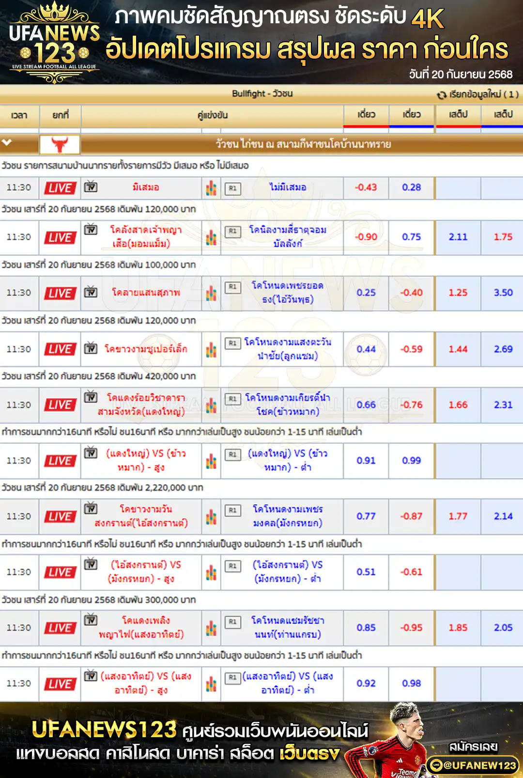The image size is (523, 778).
Task: Pick the -0.90 single odds
Action: (x=366, y=237)
